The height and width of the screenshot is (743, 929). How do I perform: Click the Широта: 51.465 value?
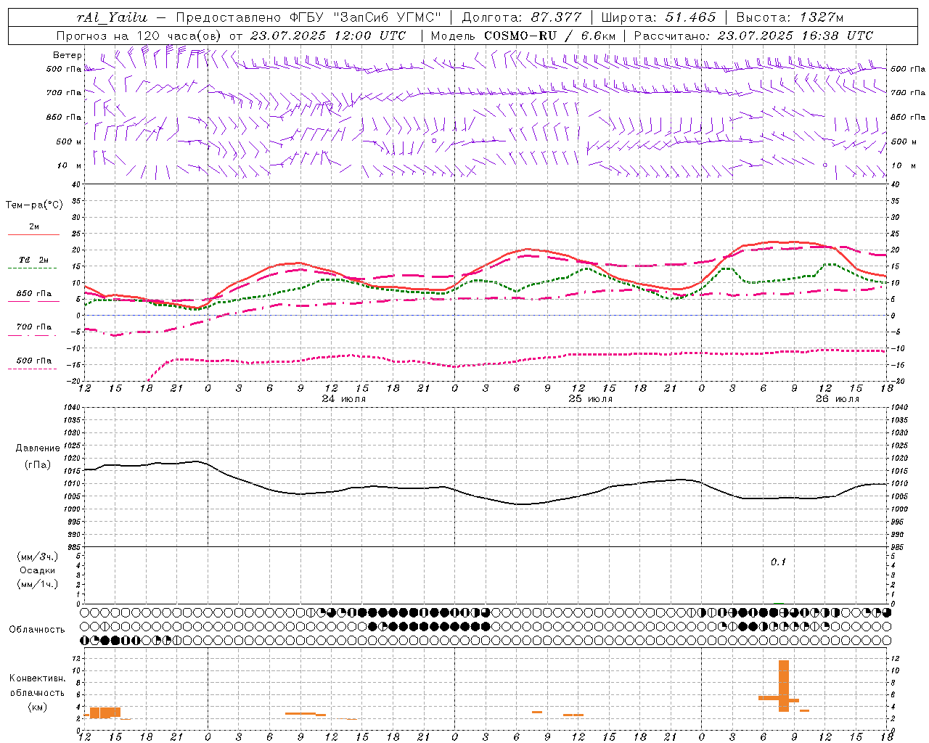[x=658, y=17]
